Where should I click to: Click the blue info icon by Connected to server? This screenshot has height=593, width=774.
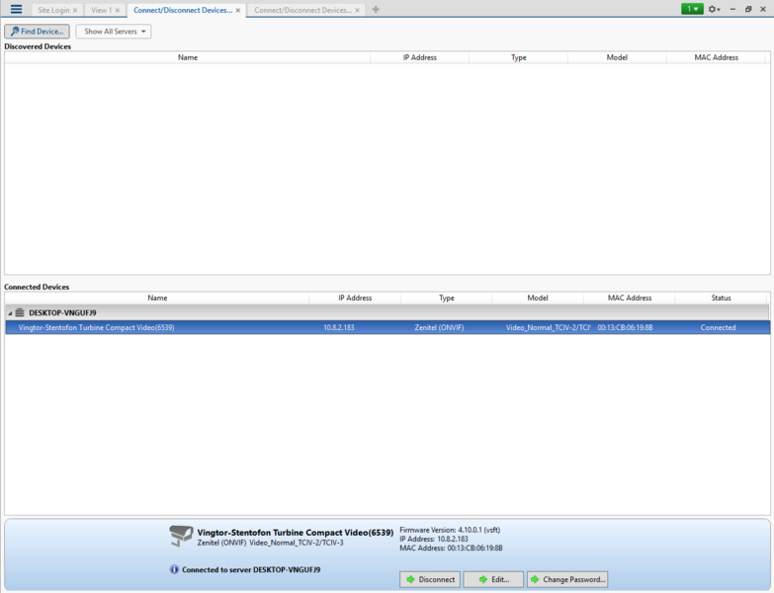(x=174, y=569)
